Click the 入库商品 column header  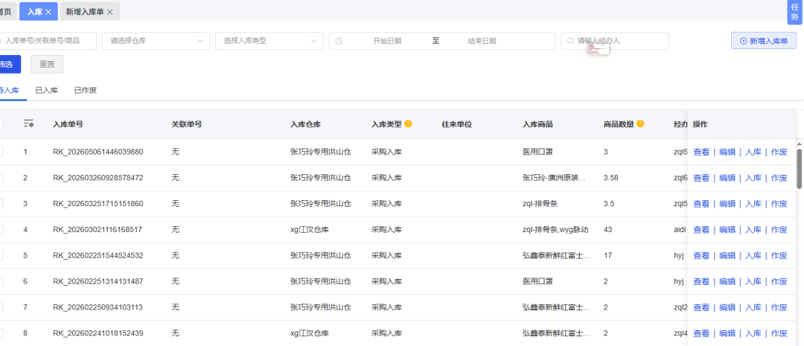537,124
